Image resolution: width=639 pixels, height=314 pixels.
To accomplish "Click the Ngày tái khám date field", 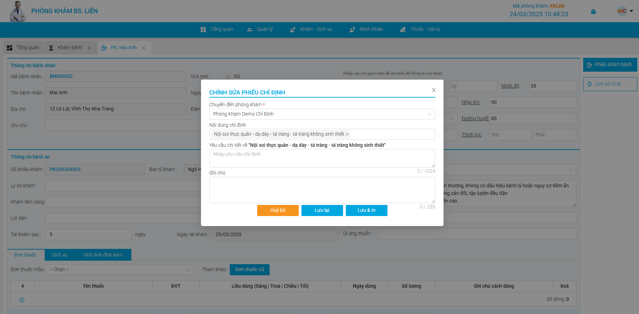I will 275,235.
